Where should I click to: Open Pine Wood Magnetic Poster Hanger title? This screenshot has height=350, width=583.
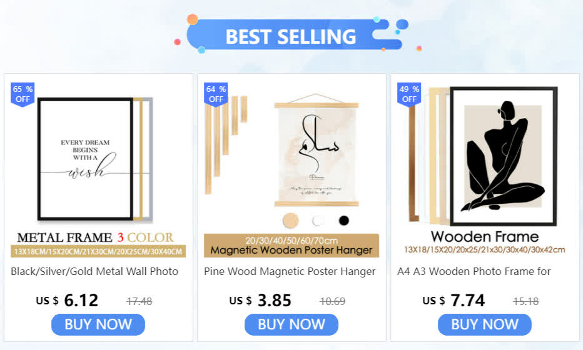(290, 272)
